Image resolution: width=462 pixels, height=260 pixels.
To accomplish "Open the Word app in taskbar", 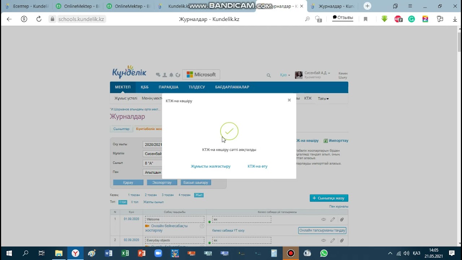I will pos(108,253).
